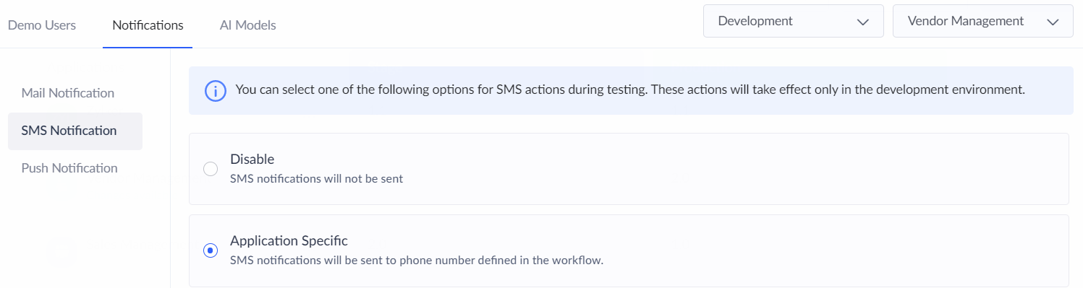The width and height of the screenshot is (1083, 288).
Task: Click the Disable option title text
Action: [x=252, y=159]
